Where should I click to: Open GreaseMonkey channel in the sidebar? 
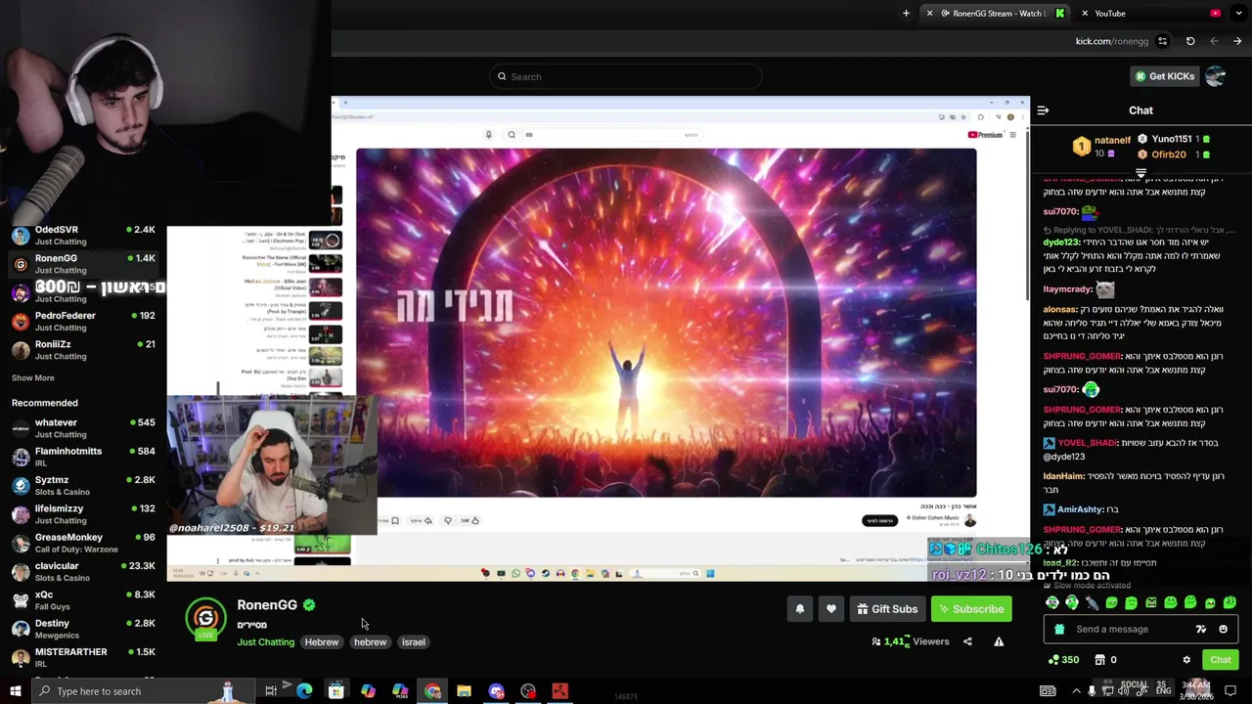83,543
